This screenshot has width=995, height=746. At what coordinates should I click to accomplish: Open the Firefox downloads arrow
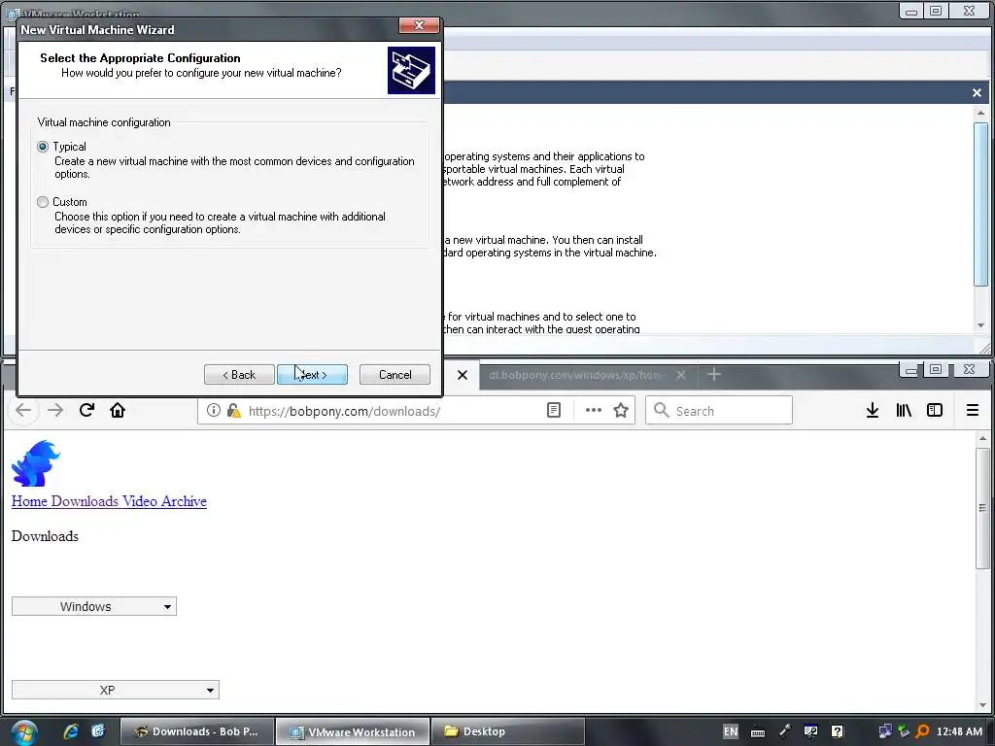[x=873, y=411]
